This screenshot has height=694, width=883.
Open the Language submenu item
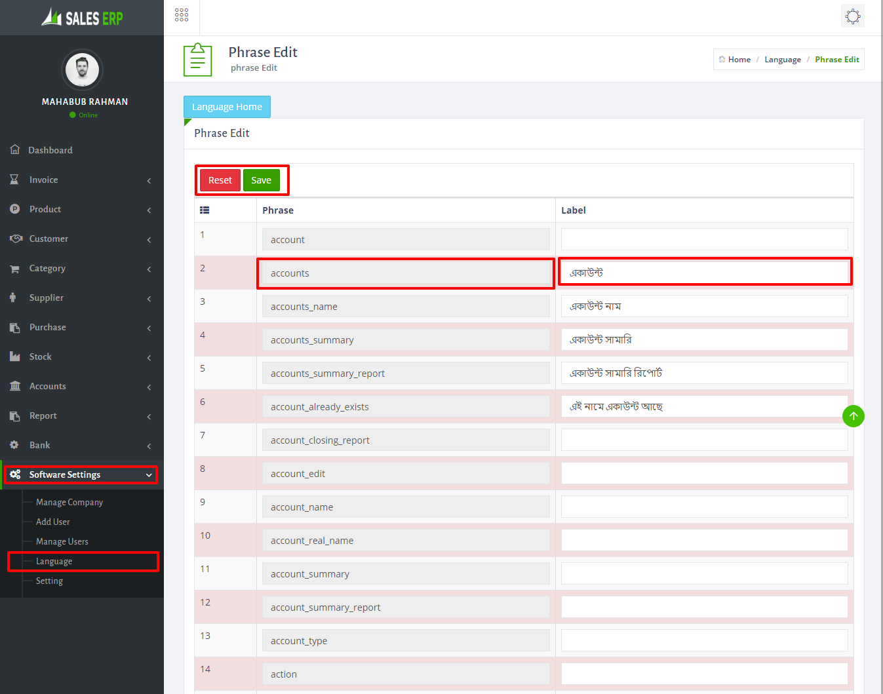[x=54, y=561]
